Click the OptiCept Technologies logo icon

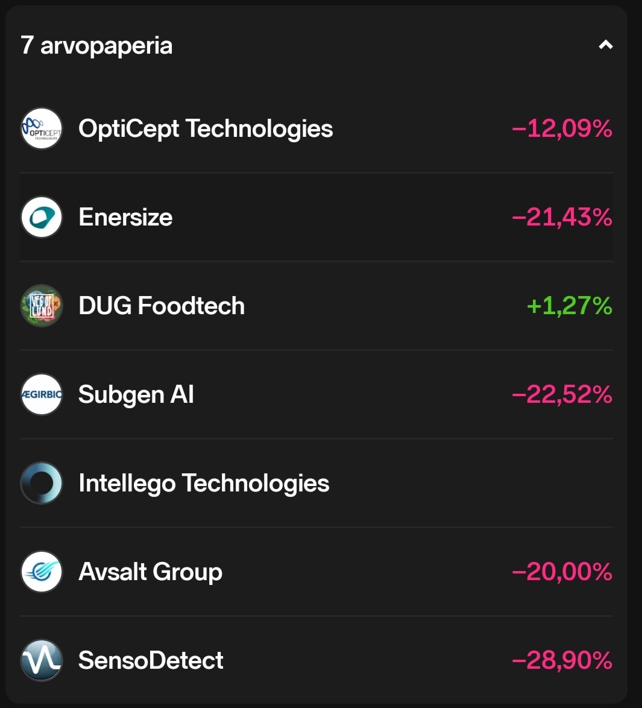(x=42, y=128)
